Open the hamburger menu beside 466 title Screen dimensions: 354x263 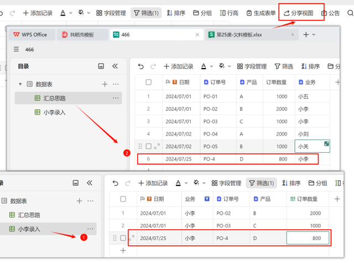[x=16, y=49]
